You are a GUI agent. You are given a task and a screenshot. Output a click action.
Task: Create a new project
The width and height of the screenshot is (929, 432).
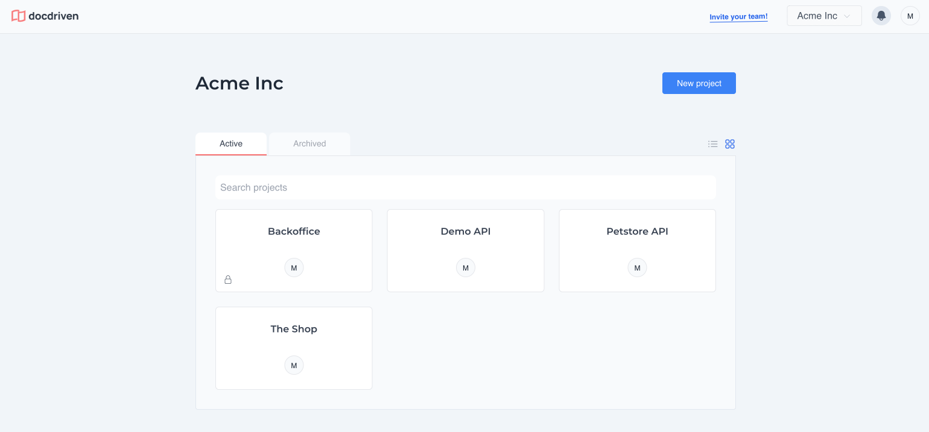click(699, 83)
